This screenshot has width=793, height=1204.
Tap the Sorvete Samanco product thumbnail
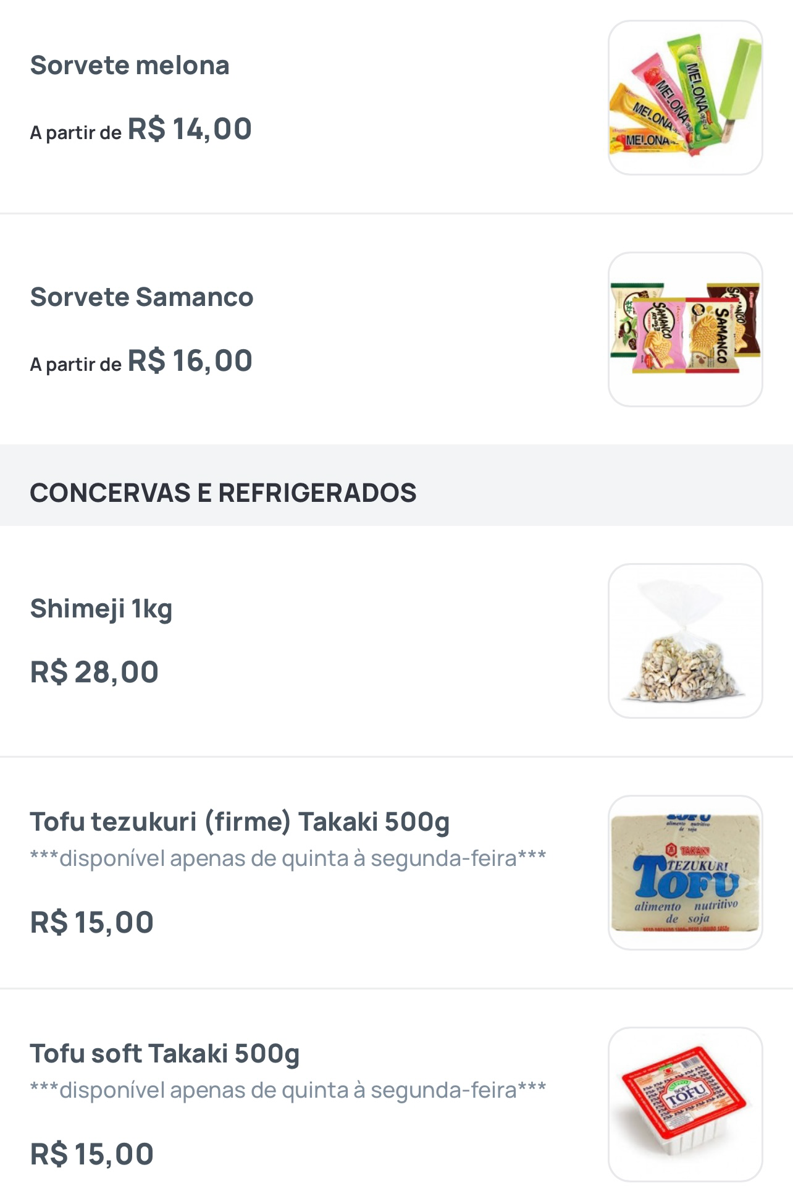685,329
